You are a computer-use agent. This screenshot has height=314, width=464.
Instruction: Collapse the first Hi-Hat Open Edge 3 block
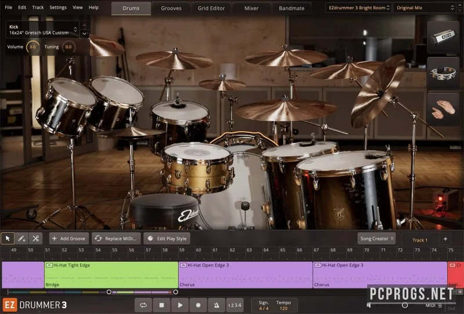[x=183, y=265]
